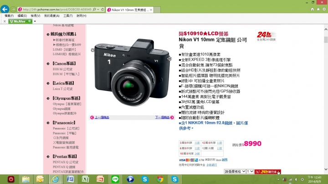Open the Skype icon next to LINE-side player
The width and height of the screenshot is (328, 184).
pyautogui.click(x=145, y=179)
